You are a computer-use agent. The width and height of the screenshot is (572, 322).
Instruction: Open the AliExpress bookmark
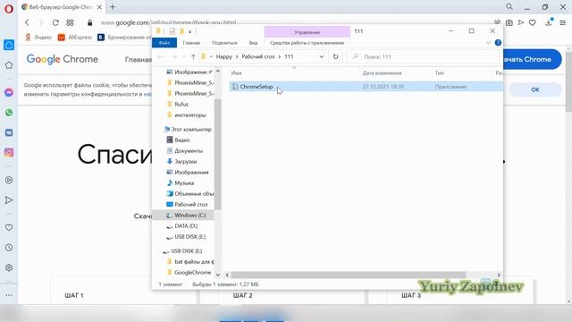(75, 38)
